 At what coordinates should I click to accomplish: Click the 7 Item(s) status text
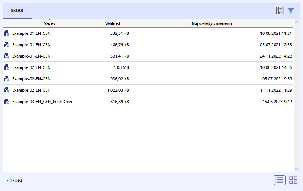(14, 180)
